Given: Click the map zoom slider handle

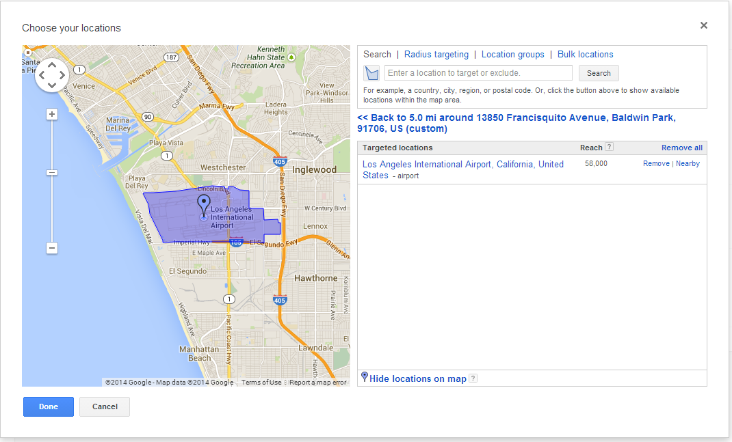Looking at the screenshot, I should click(52, 173).
